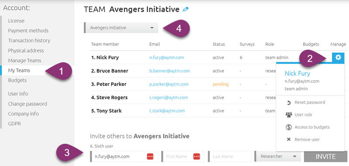Go to Payment methods

pyautogui.click(x=28, y=30)
